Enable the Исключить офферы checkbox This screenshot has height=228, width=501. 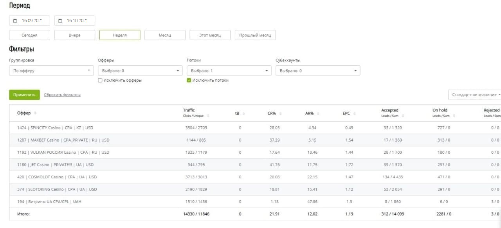(x=100, y=80)
